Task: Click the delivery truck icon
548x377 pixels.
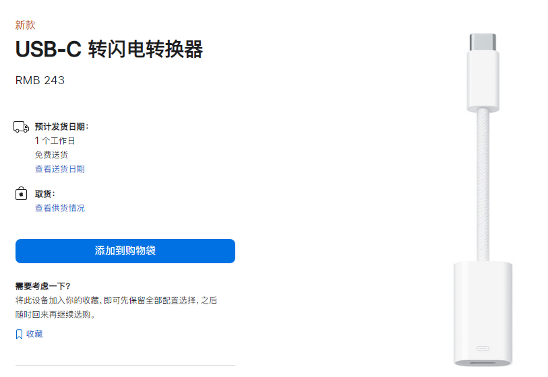Action: click(x=21, y=127)
